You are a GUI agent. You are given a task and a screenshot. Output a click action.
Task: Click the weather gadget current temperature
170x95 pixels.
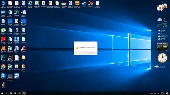(165, 19)
